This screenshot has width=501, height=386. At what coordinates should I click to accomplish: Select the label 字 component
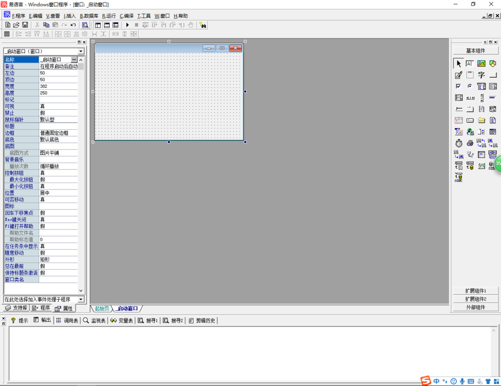(481, 75)
